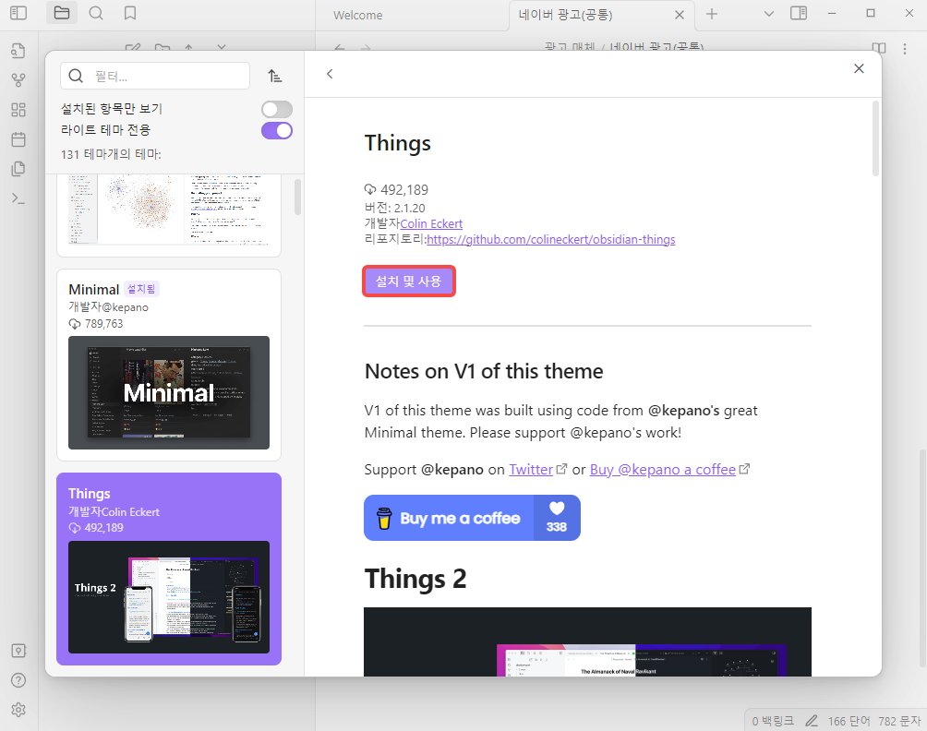Open the file explorer folder icon
The width and height of the screenshot is (927, 731).
(x=62, y=12)
